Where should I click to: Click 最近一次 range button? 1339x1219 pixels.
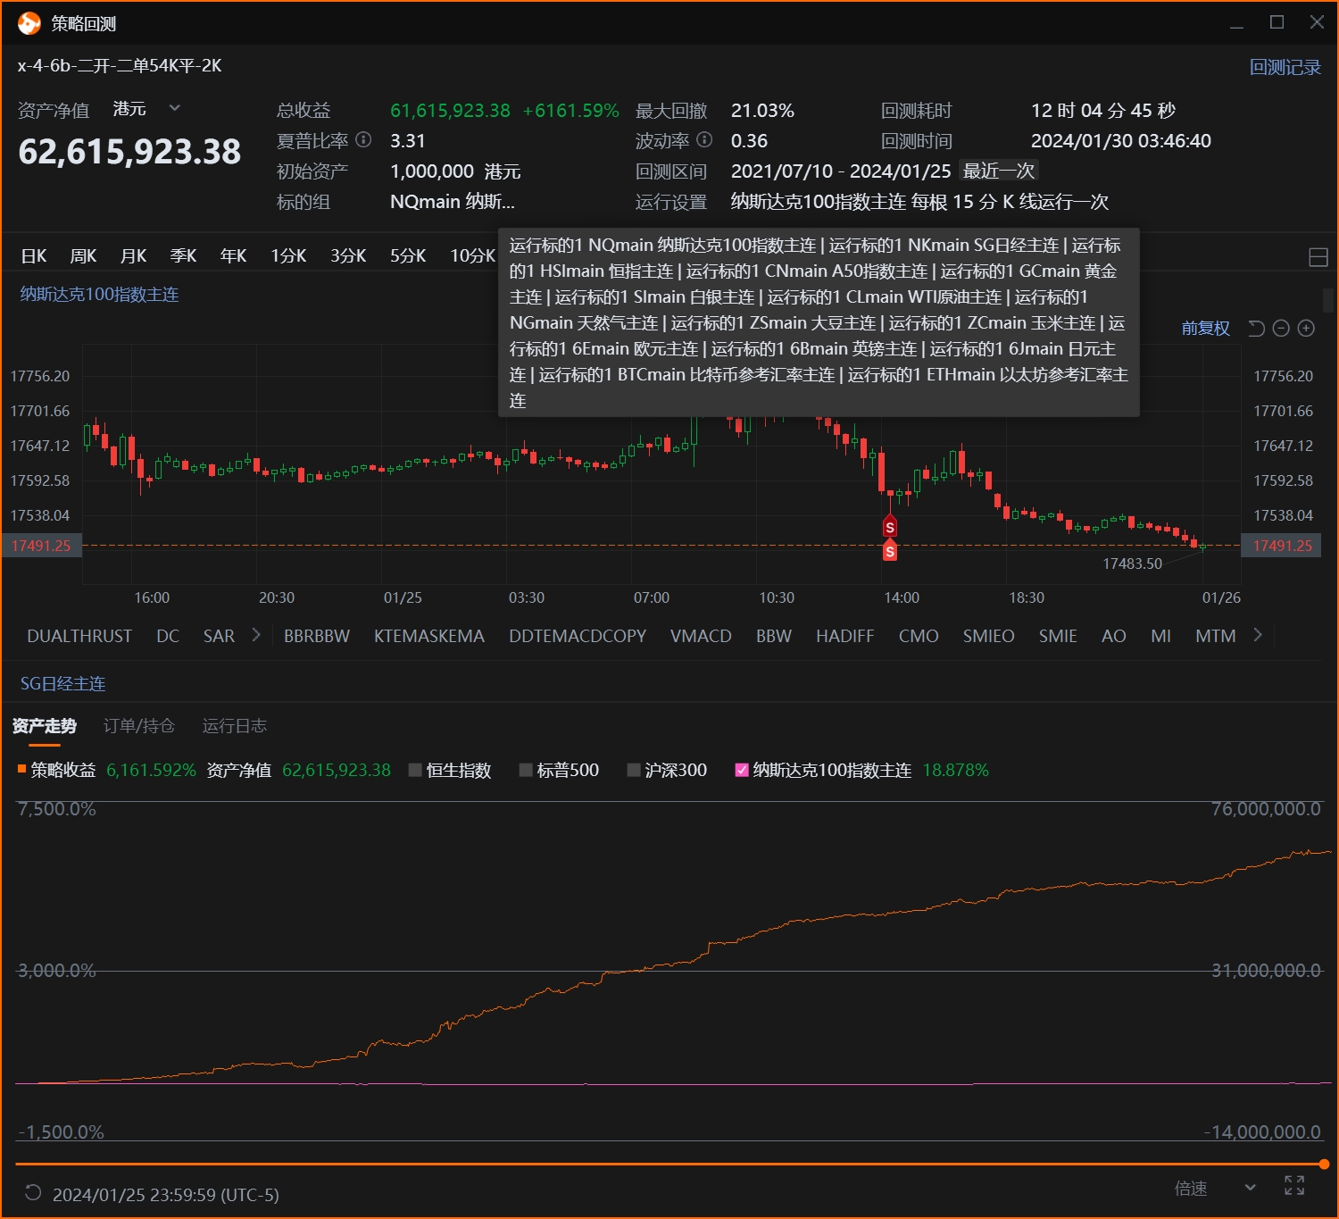999,171
